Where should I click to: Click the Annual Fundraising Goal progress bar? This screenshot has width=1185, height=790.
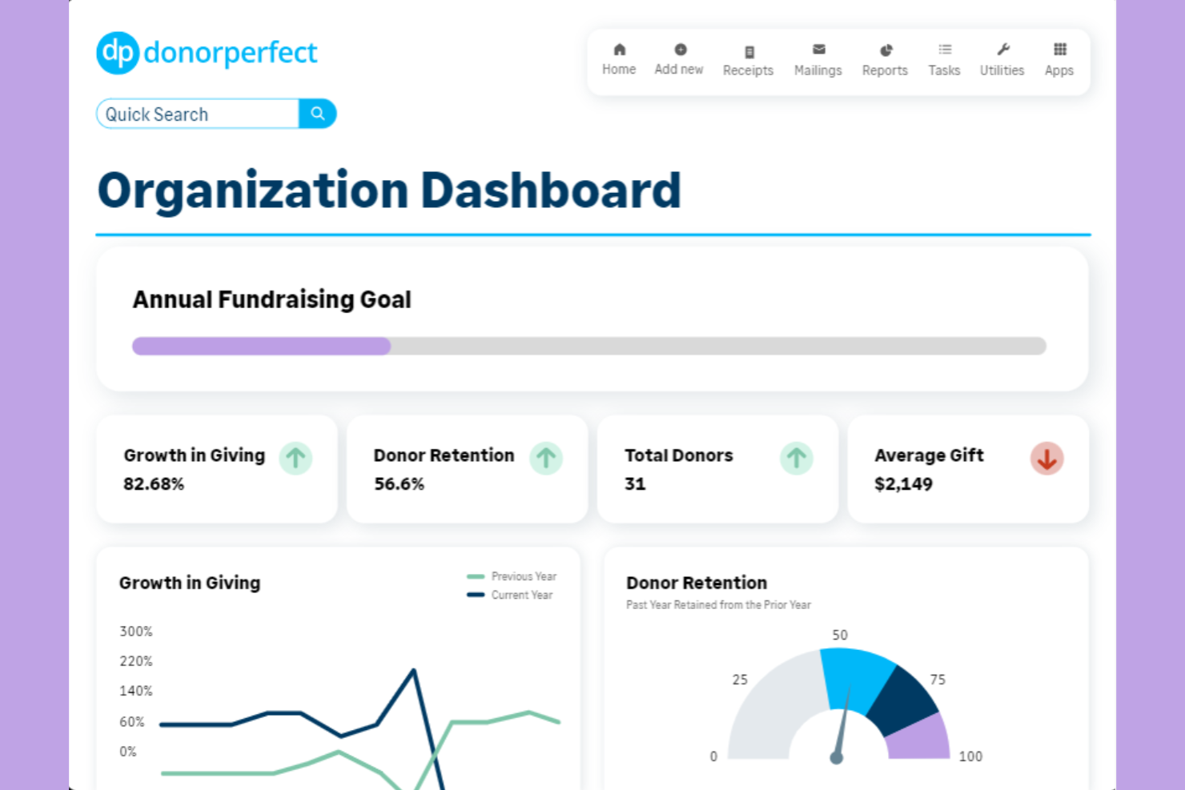coord(588,346)
